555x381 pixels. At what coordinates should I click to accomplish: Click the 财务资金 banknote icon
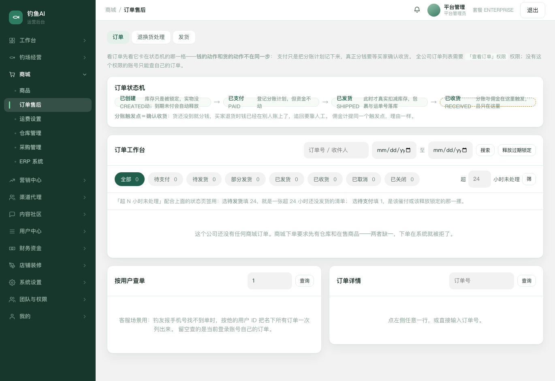(x=12, y=248)
